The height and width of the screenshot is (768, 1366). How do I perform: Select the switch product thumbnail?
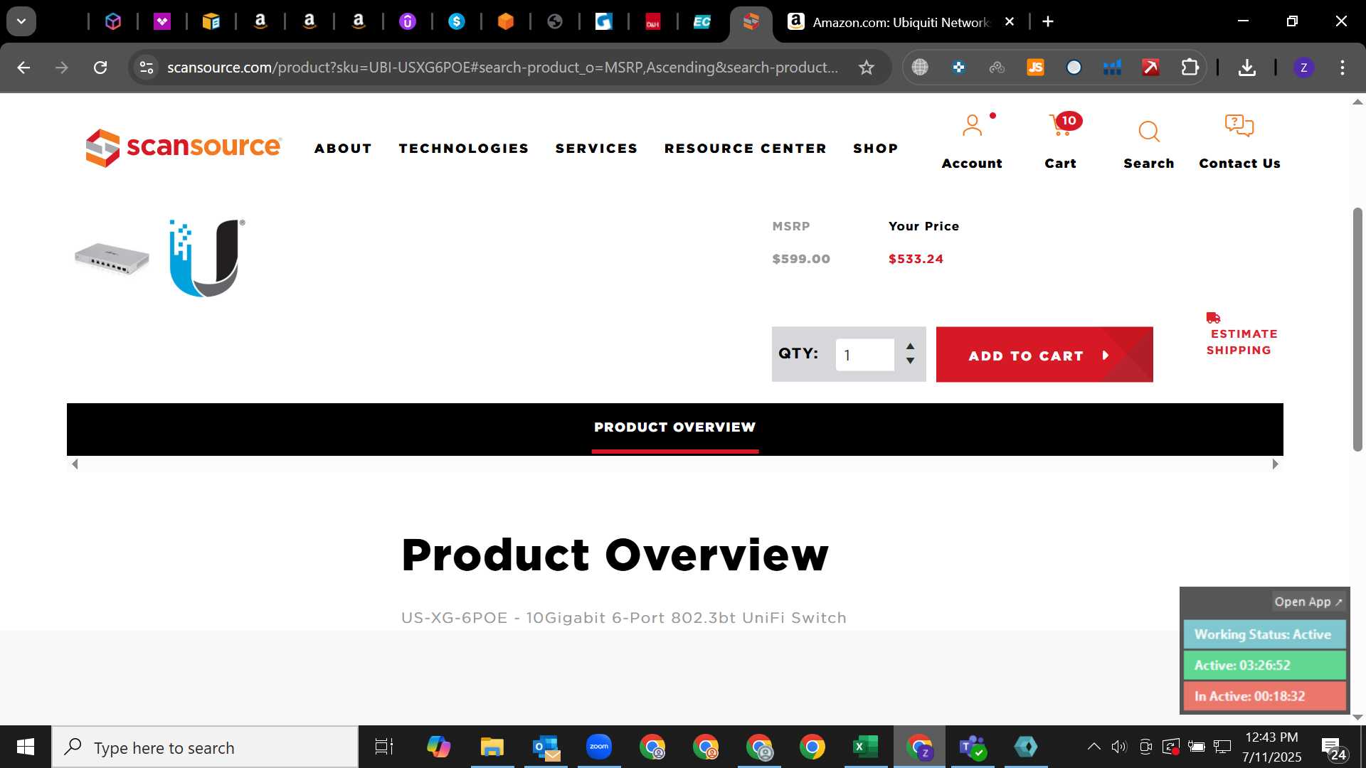pos(112,257)
